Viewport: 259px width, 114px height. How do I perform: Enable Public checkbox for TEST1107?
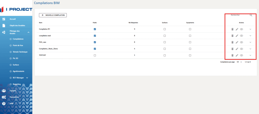95,55
